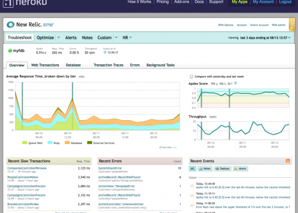Open the ActionView::TemplateError error
This screenshot has height=213, width=298.
pos(116,186)
